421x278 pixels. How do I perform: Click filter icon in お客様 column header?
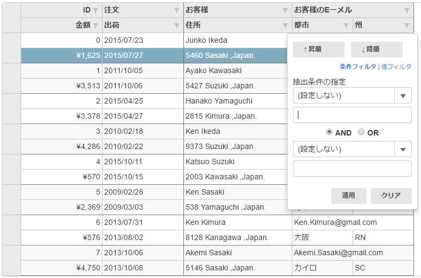(x=285, y=10)
